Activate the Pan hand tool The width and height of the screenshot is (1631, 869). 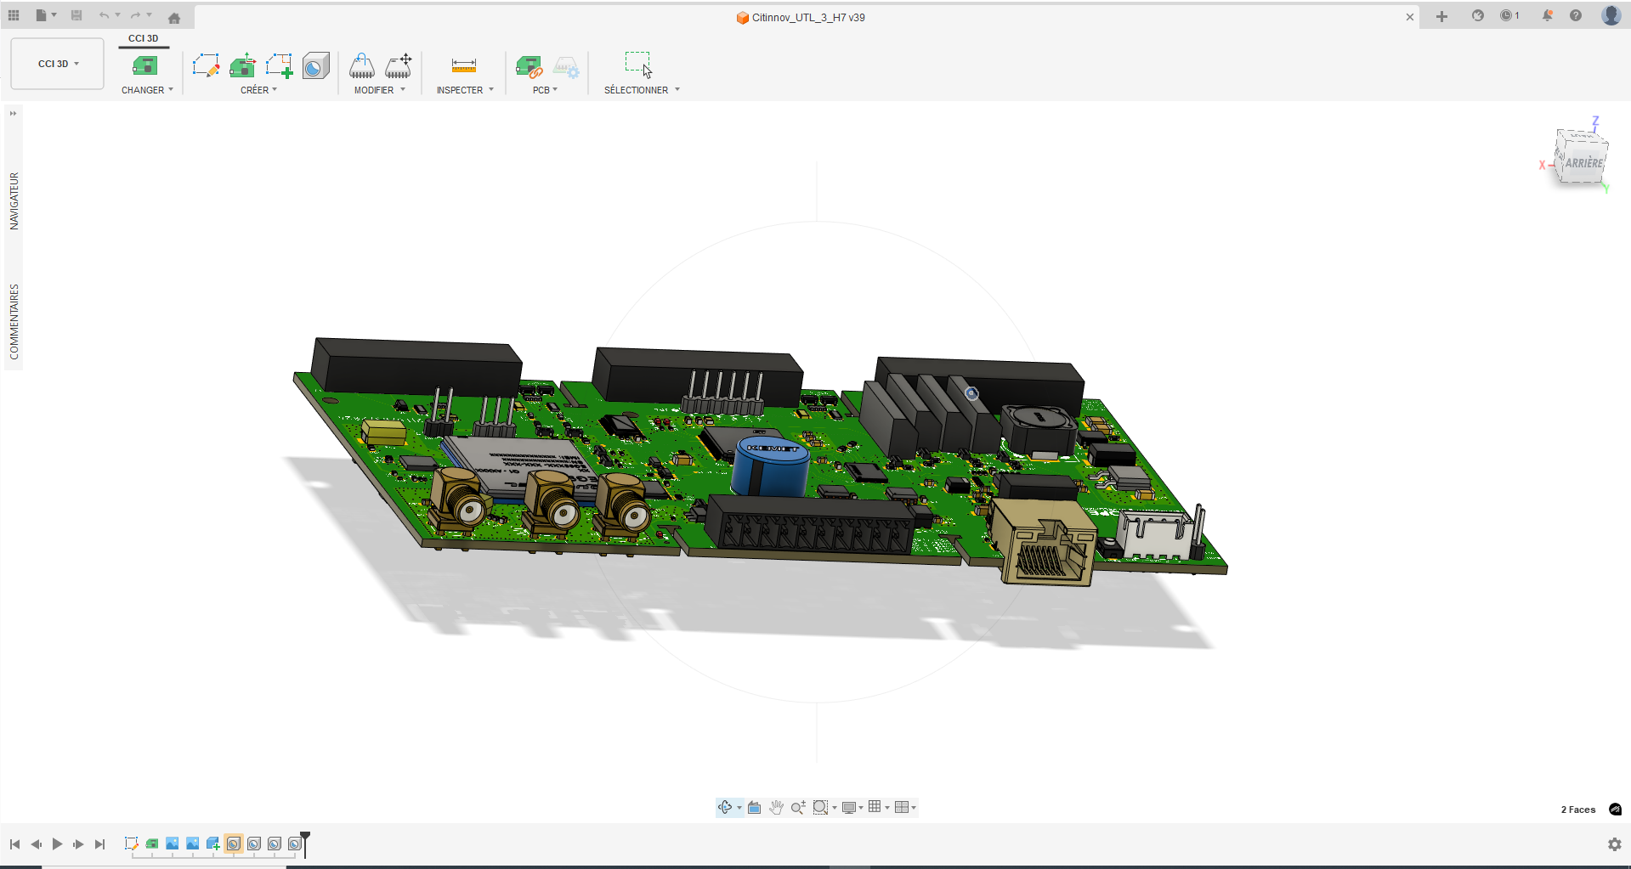(x=776, y=807)
